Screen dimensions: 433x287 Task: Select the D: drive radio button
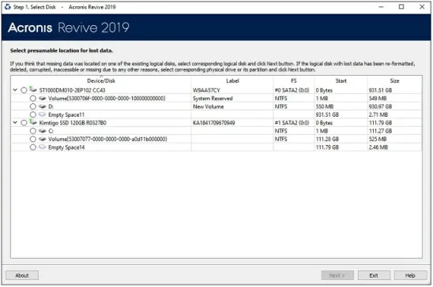click(33, 106)
